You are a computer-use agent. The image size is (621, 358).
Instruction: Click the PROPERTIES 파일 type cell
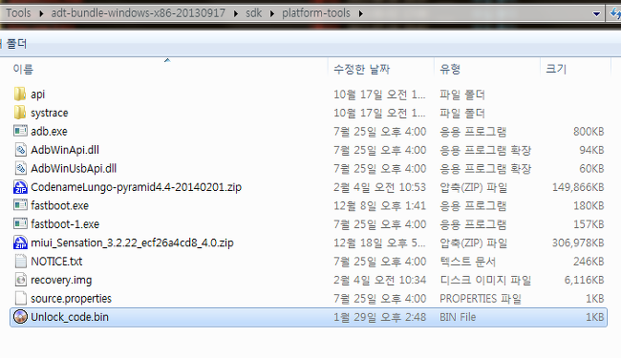tap(481, 298)
